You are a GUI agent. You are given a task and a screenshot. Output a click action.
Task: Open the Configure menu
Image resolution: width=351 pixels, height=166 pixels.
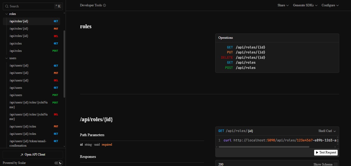(330, 5)
